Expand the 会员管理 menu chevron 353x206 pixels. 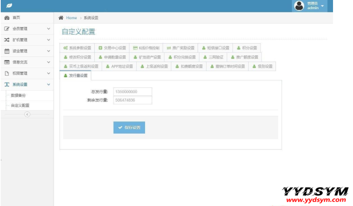(48, 29)
